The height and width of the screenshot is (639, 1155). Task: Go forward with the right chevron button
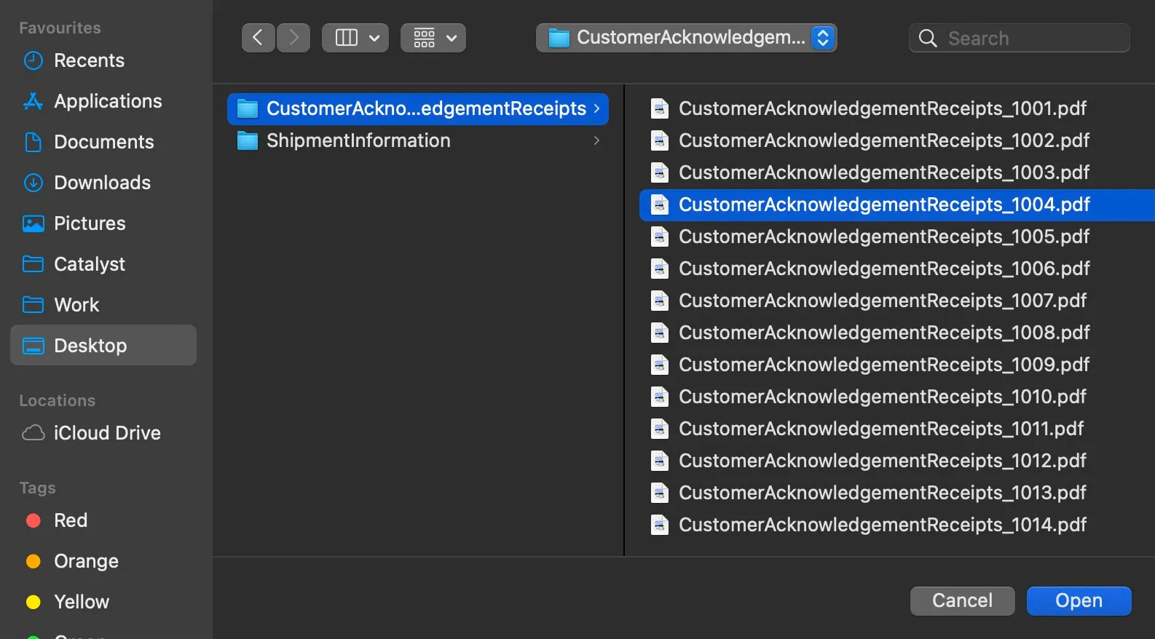(x=293, y=38)
